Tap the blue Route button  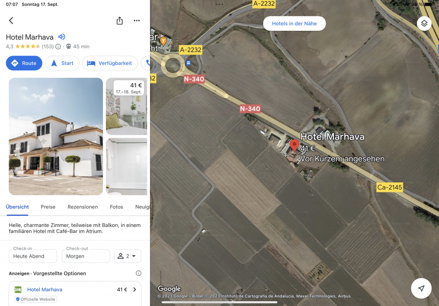click(x=24, y=63)
